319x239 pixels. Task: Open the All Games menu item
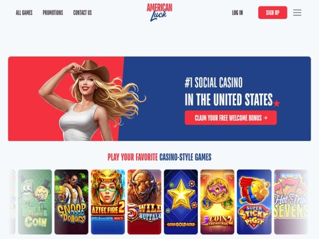point(24,13)
